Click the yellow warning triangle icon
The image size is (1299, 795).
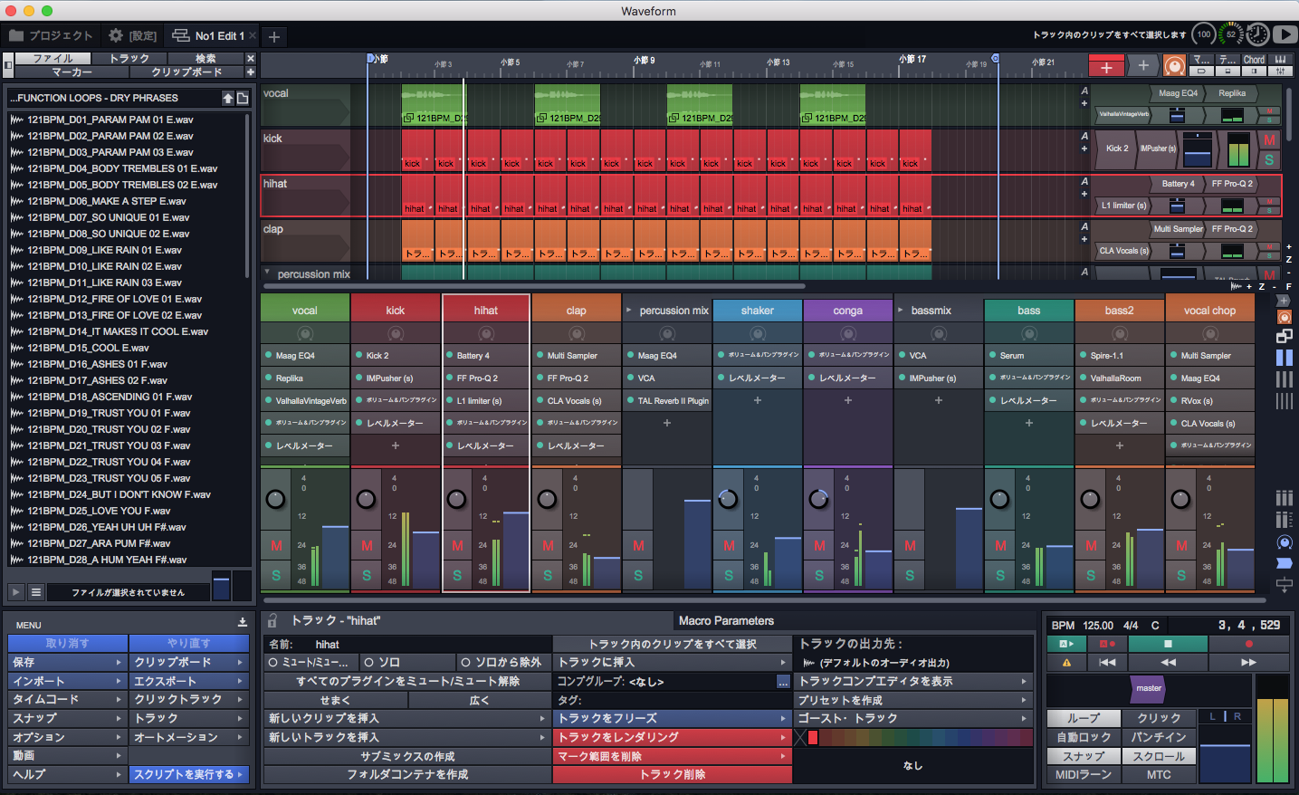coord(1066,662)
